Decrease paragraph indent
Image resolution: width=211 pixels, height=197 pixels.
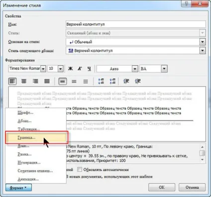pyautogui.click(x=126, y=81)
